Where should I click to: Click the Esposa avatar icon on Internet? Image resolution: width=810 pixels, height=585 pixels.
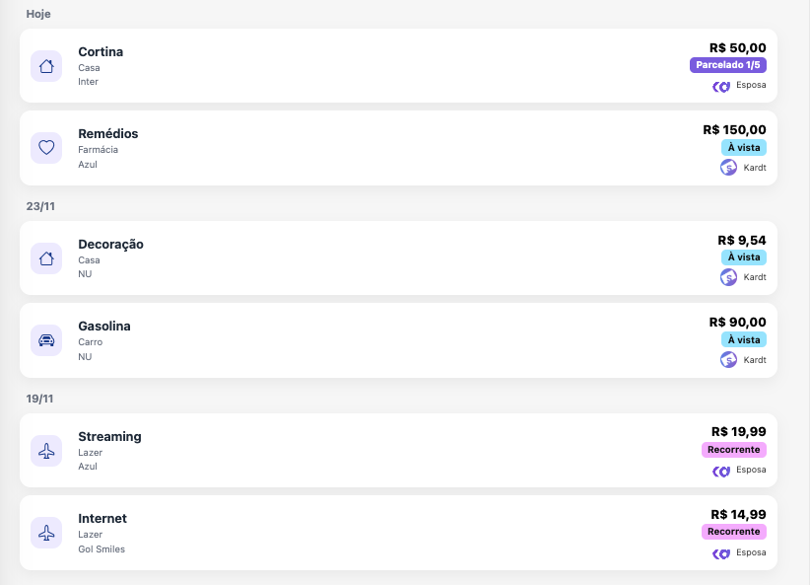[721, 553]
